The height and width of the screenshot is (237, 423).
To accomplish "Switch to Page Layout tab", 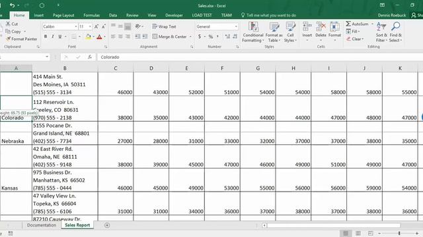I will pyautogui.click(x=63, y=15).
